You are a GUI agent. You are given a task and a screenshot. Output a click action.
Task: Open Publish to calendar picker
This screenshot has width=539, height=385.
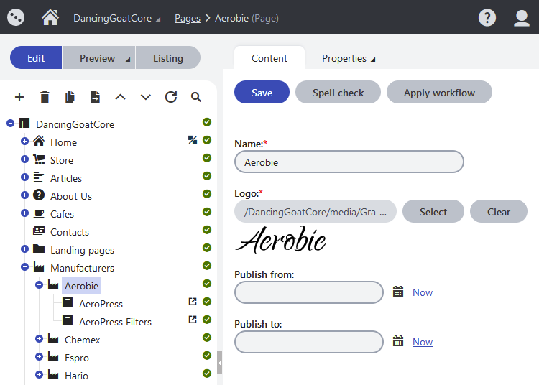(x=398, y=341)
